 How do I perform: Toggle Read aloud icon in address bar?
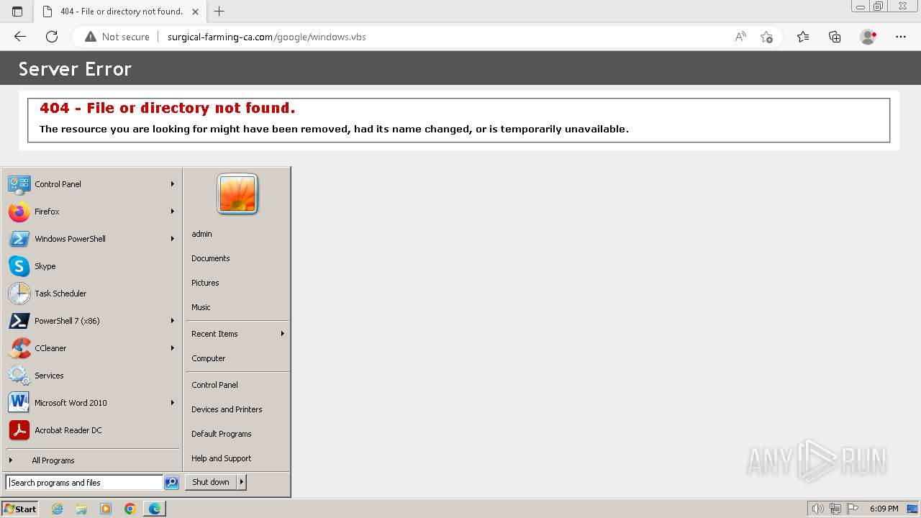[x=740, y=37]
